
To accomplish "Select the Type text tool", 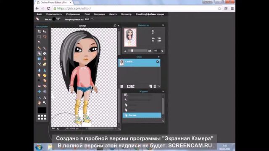I will tap(45, 98).
